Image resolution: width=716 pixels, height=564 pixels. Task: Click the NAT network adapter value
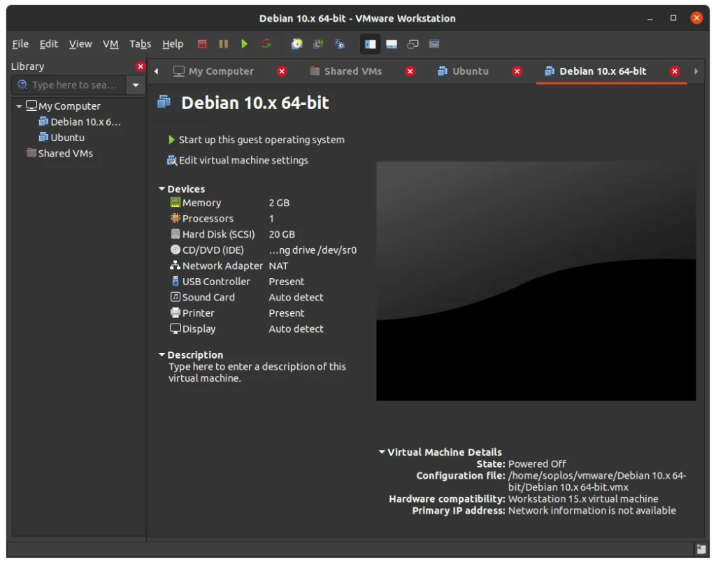[x=278, y=266]
